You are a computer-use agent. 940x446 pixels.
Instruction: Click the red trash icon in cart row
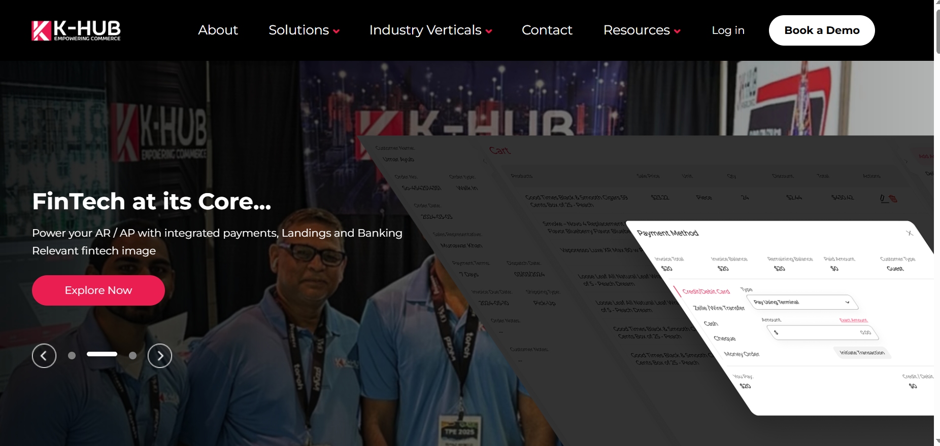click(x=893, y=199)
